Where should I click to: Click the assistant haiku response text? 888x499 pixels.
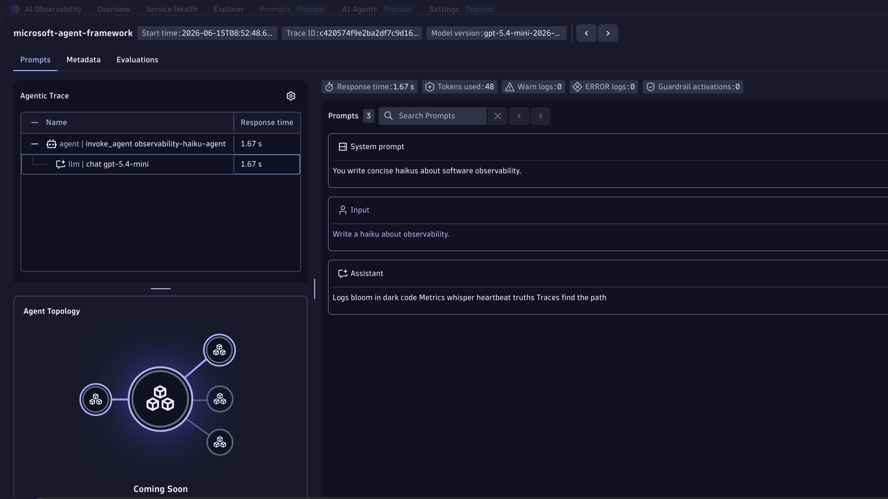(x=469, y=298)
